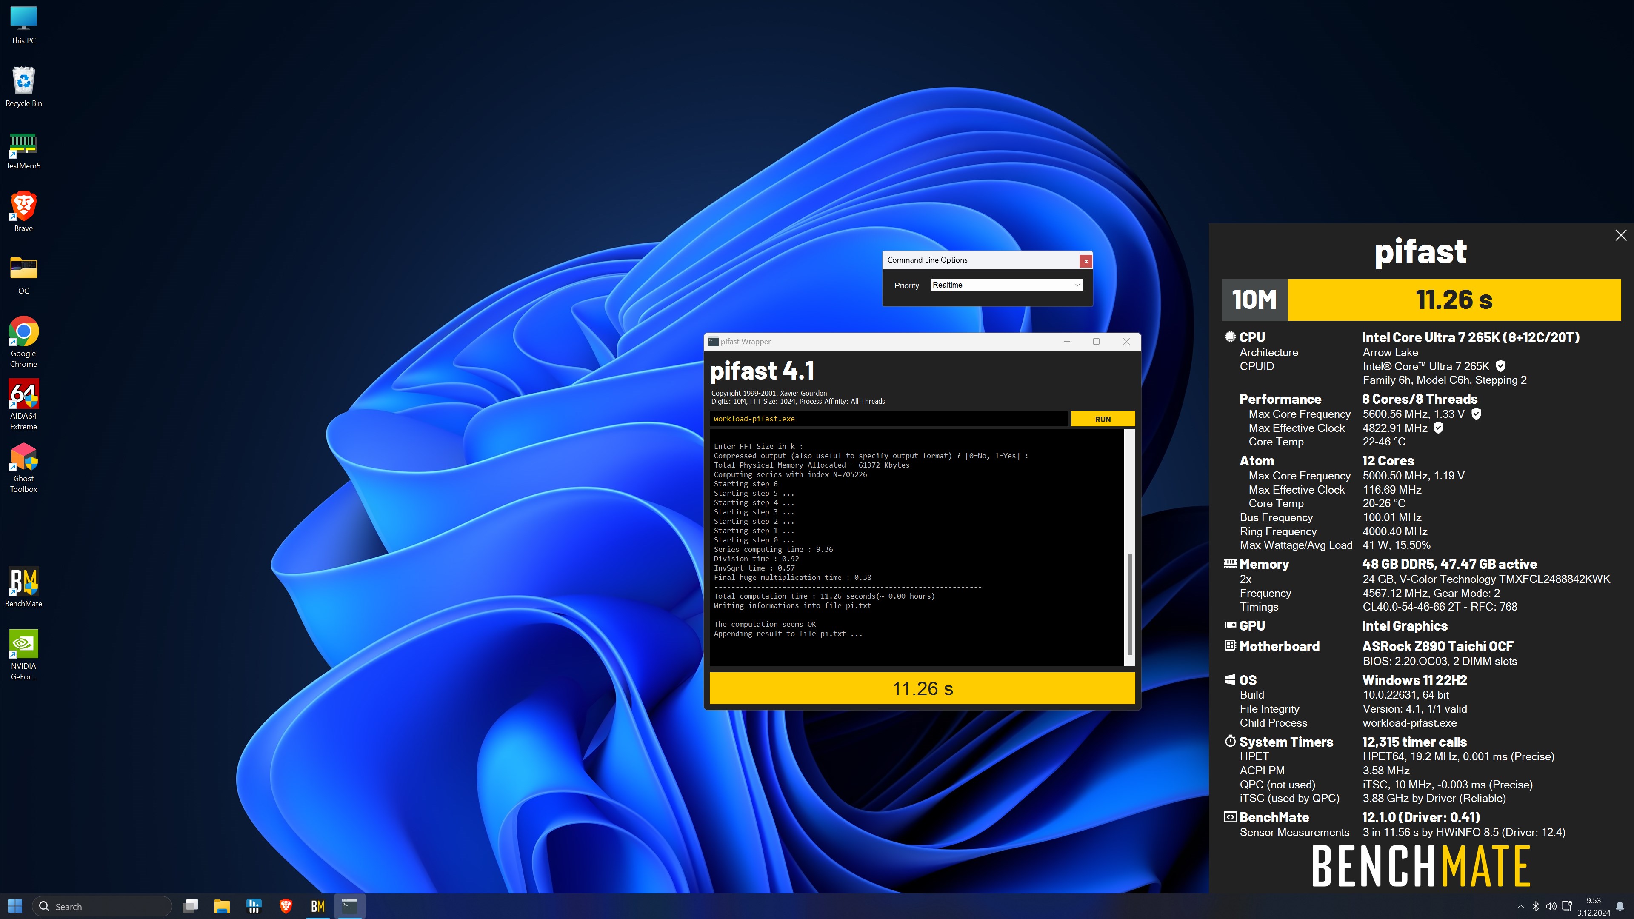The width and height of the screenshot is (1634, 919).
Task: Open Bluetooth tray icon
Action: (1536, 906)
